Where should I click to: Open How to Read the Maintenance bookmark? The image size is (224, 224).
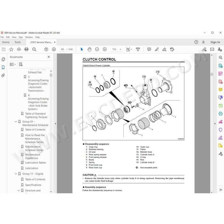click(x=35, y=139)
